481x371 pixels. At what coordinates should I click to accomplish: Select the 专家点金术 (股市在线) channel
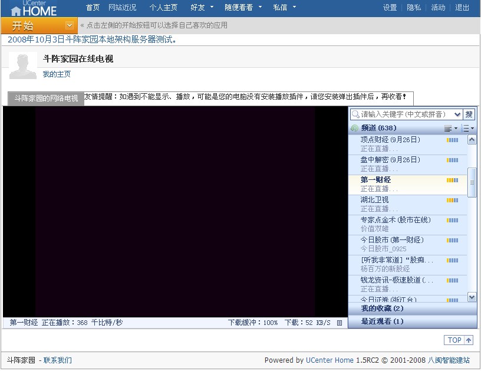pos(408,224)
